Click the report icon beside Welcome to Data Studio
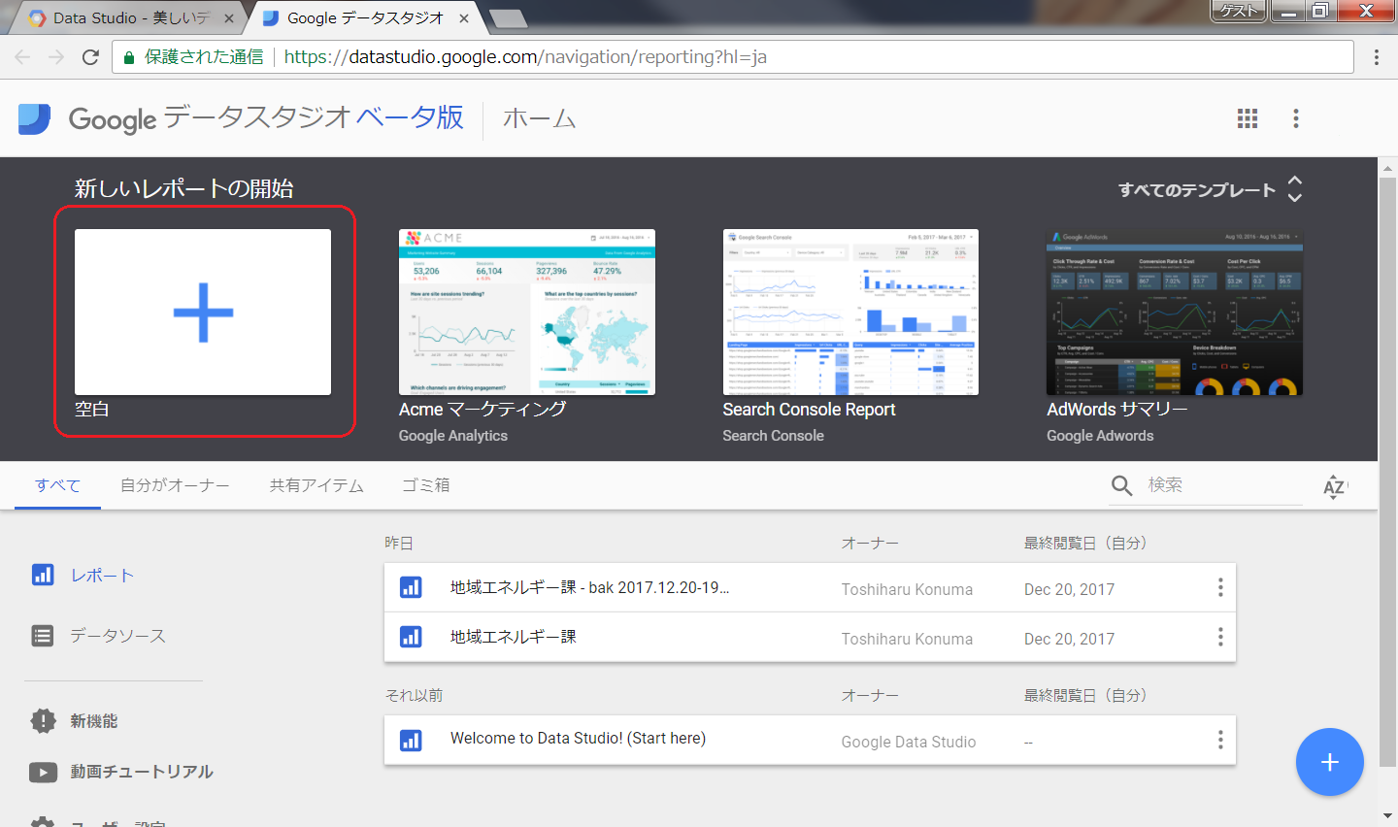 pos(411,740)
